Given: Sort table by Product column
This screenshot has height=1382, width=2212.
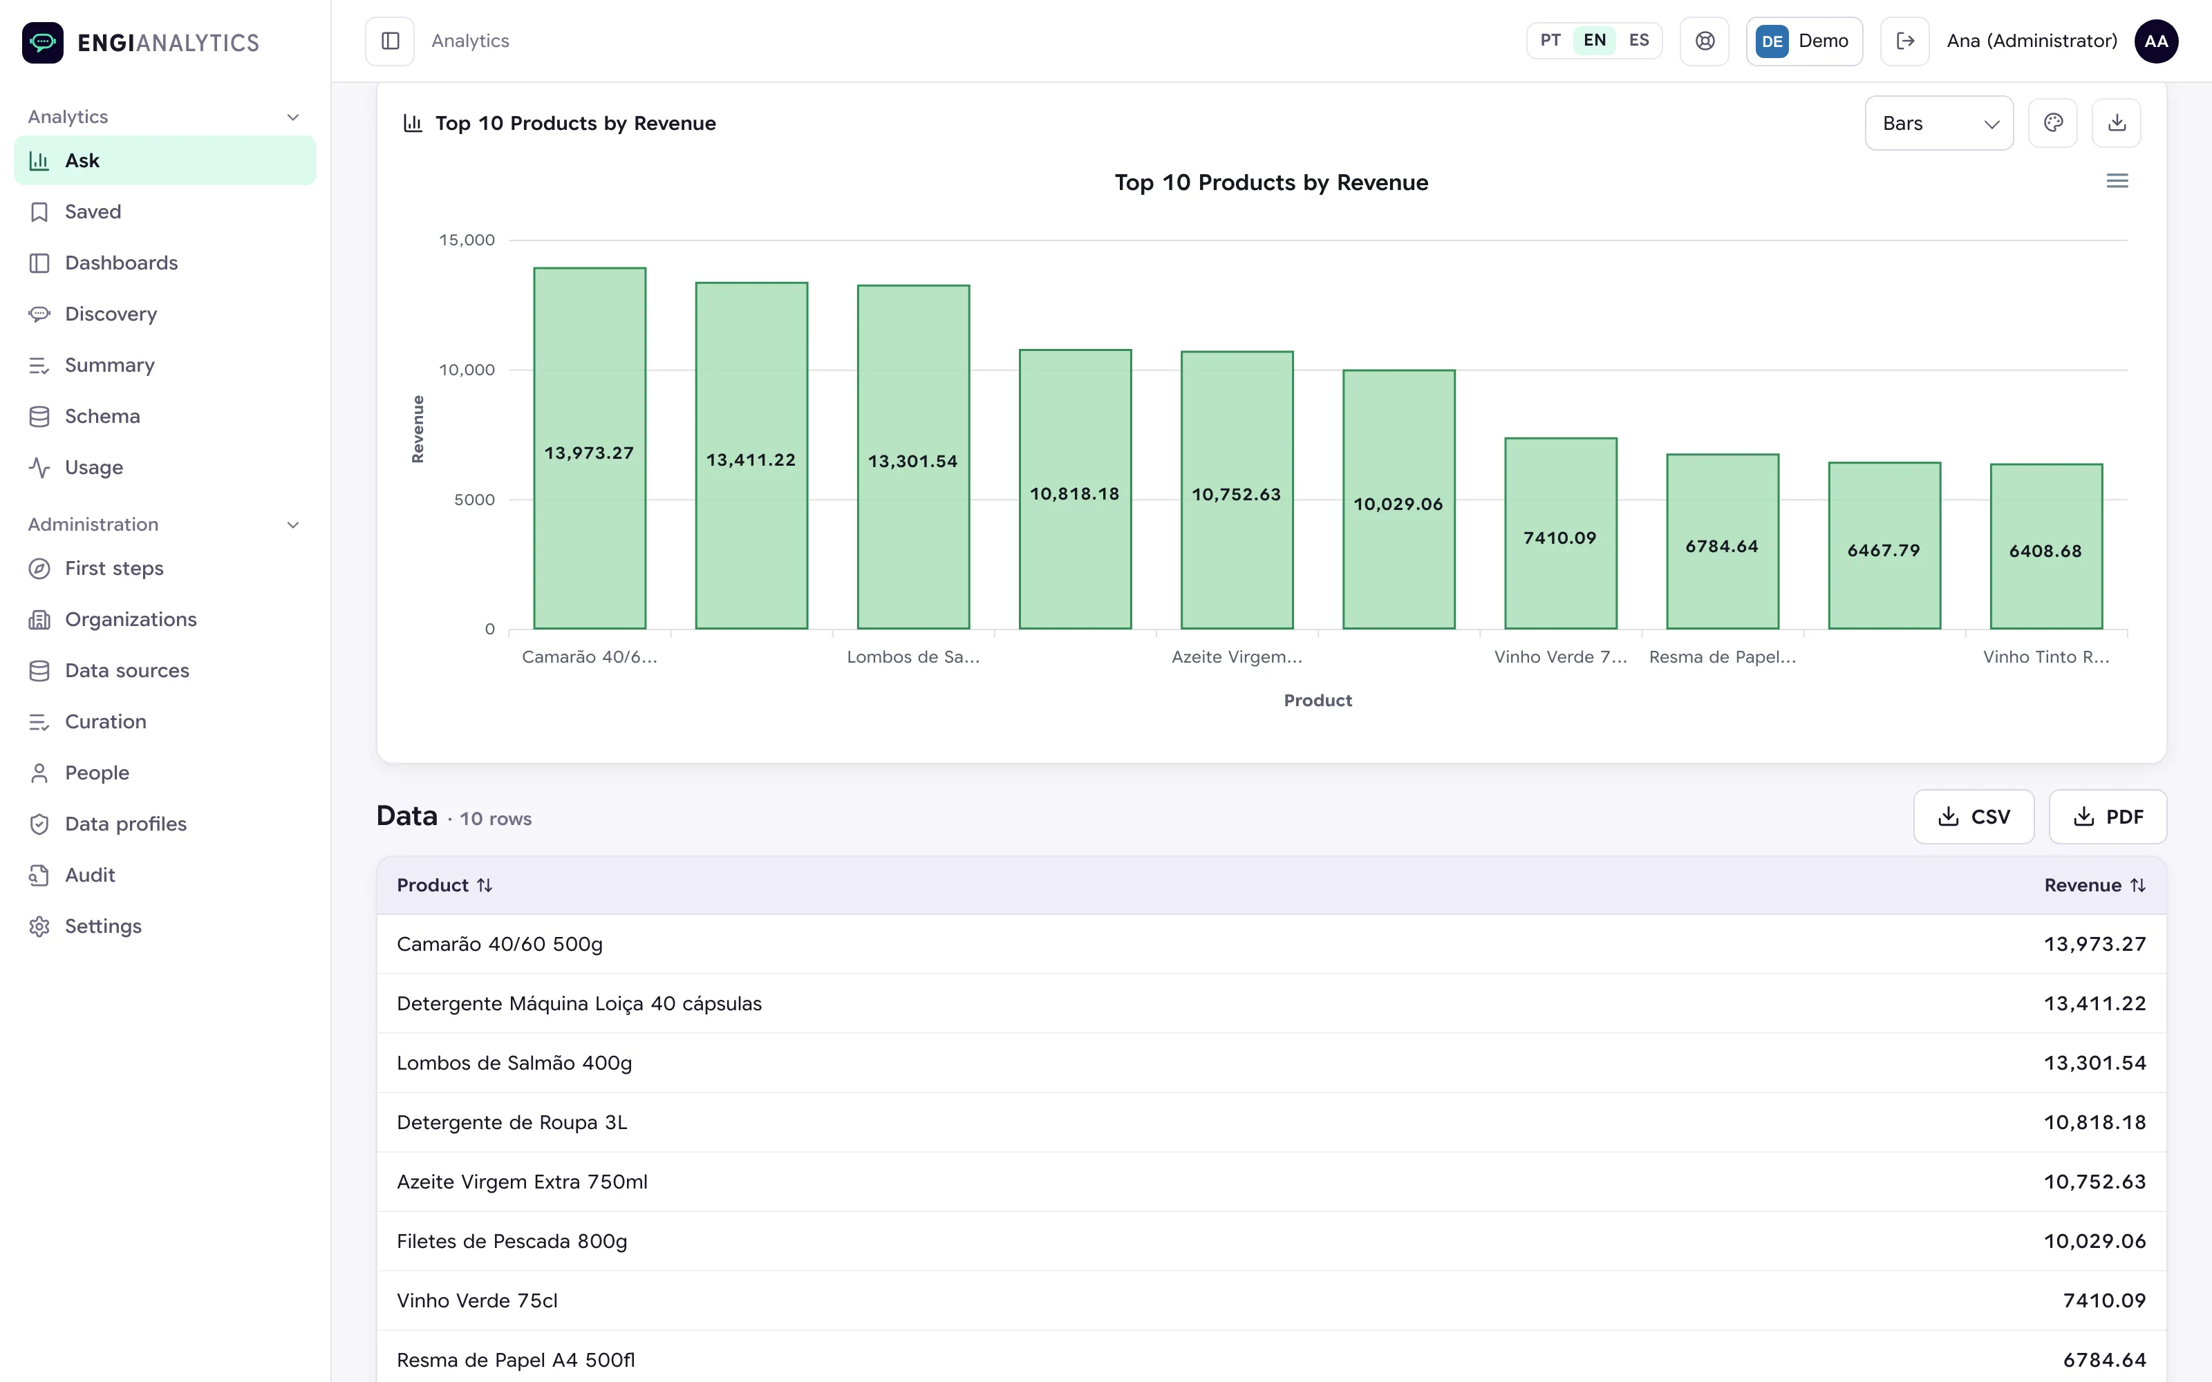Looking at the screenshot, I should (444, 884).
